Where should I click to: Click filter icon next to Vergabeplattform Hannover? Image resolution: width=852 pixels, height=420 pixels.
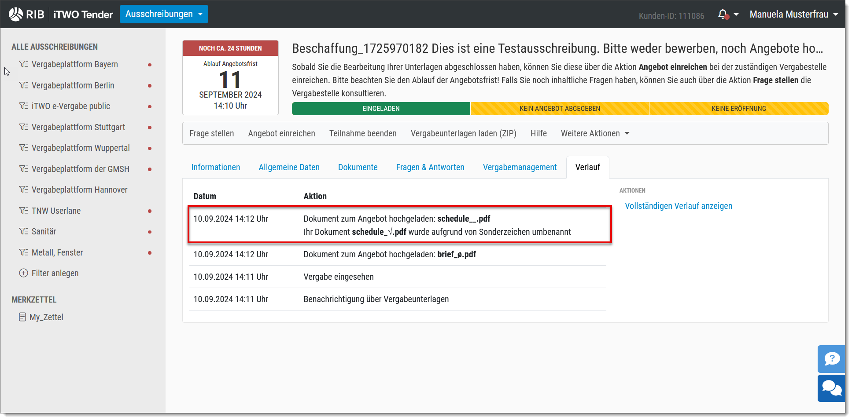pos(24,190)
